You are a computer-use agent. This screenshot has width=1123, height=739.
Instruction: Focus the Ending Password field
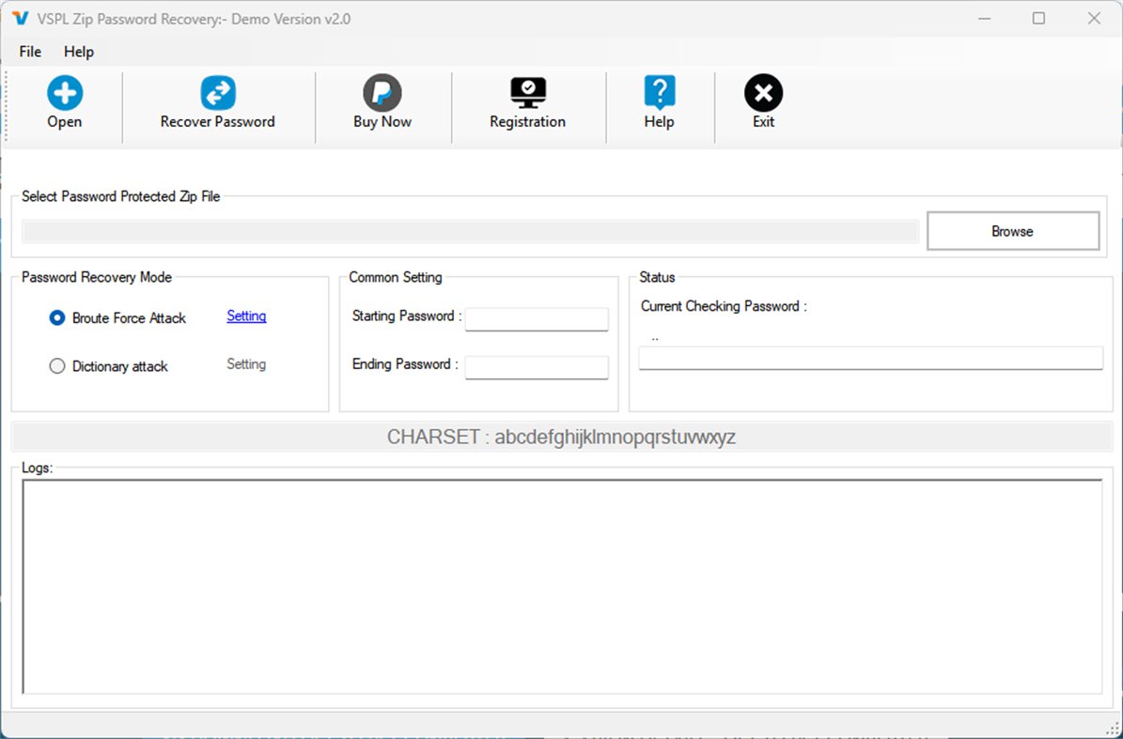click(537, 367)
